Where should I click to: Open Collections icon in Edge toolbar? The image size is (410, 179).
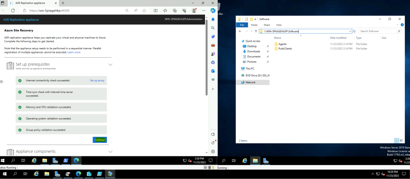(x=175, y=11)
